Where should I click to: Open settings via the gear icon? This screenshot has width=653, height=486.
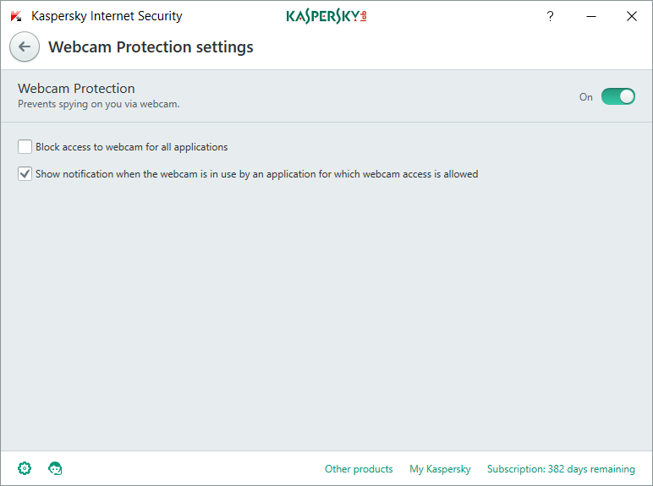(x=25, y=468)
